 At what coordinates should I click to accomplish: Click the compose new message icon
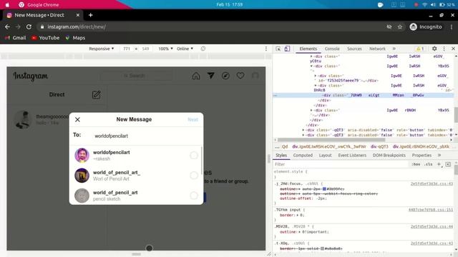pos(96,95)
